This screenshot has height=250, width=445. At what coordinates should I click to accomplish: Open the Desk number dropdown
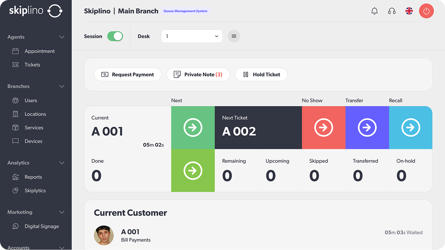192,36
